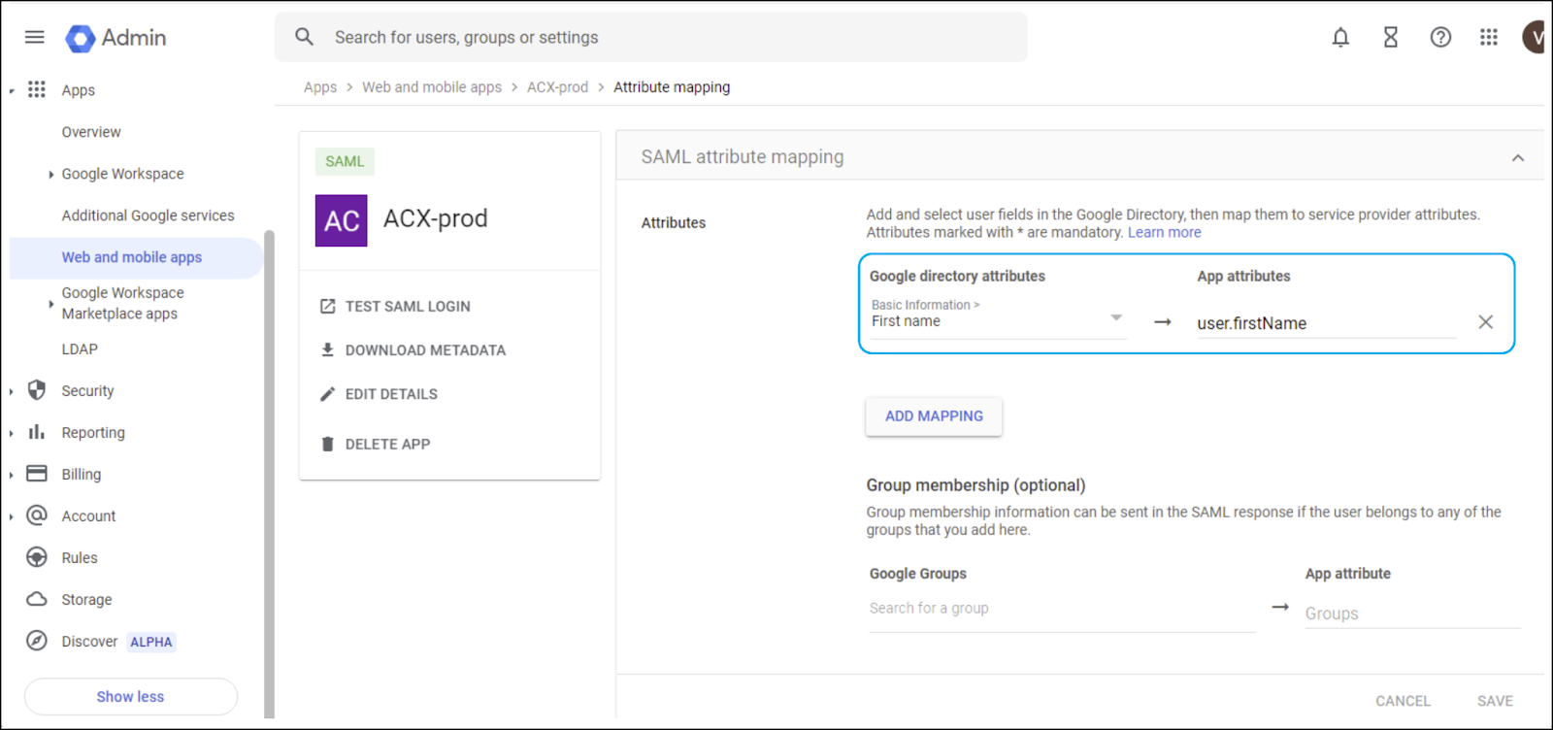The height and width of the screenshot is (730, 1553).
Task: Click the Reporting bar chart icon
Action: [x=37, y=432]
